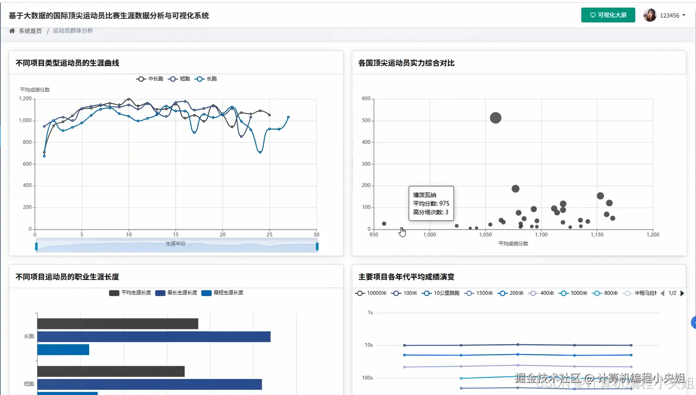The width and height of the screenshot is (696, 395).
Task: Toggle the 长跑 legend series in career curve
Action: [x=206, y=79]
